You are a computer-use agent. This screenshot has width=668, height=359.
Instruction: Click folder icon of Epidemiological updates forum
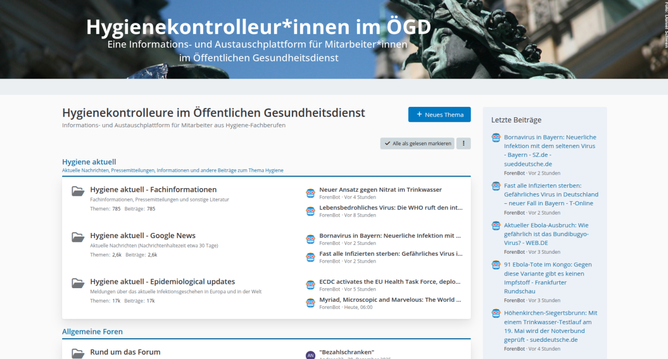click(x=78, y=283)
